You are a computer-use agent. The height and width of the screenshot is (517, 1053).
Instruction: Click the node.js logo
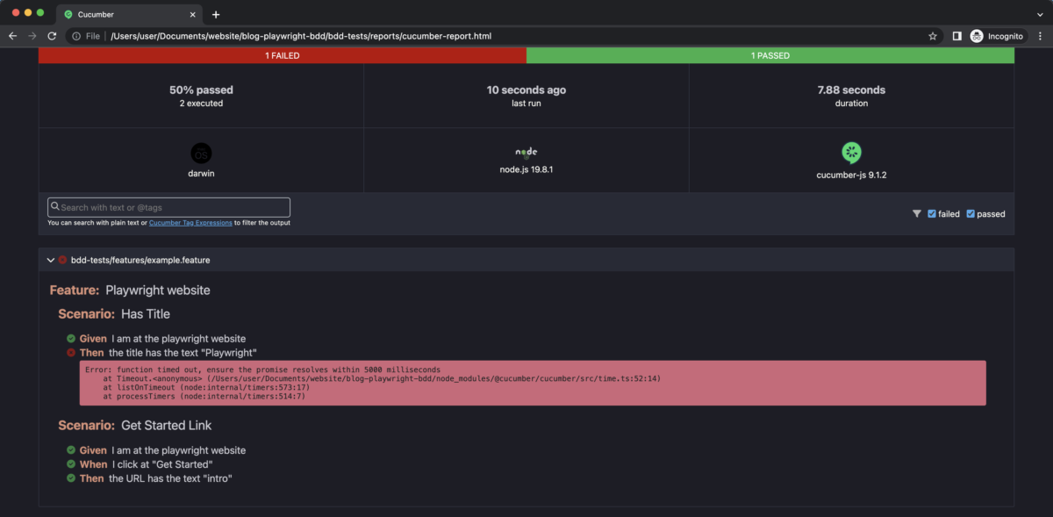pyautogui.click(x=526, y=152)
